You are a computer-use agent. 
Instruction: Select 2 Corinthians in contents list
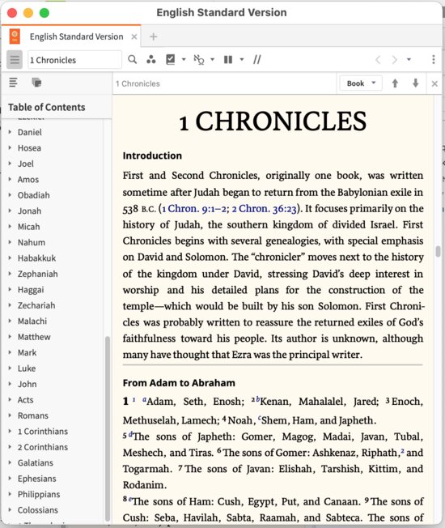[x=43, y=447]
